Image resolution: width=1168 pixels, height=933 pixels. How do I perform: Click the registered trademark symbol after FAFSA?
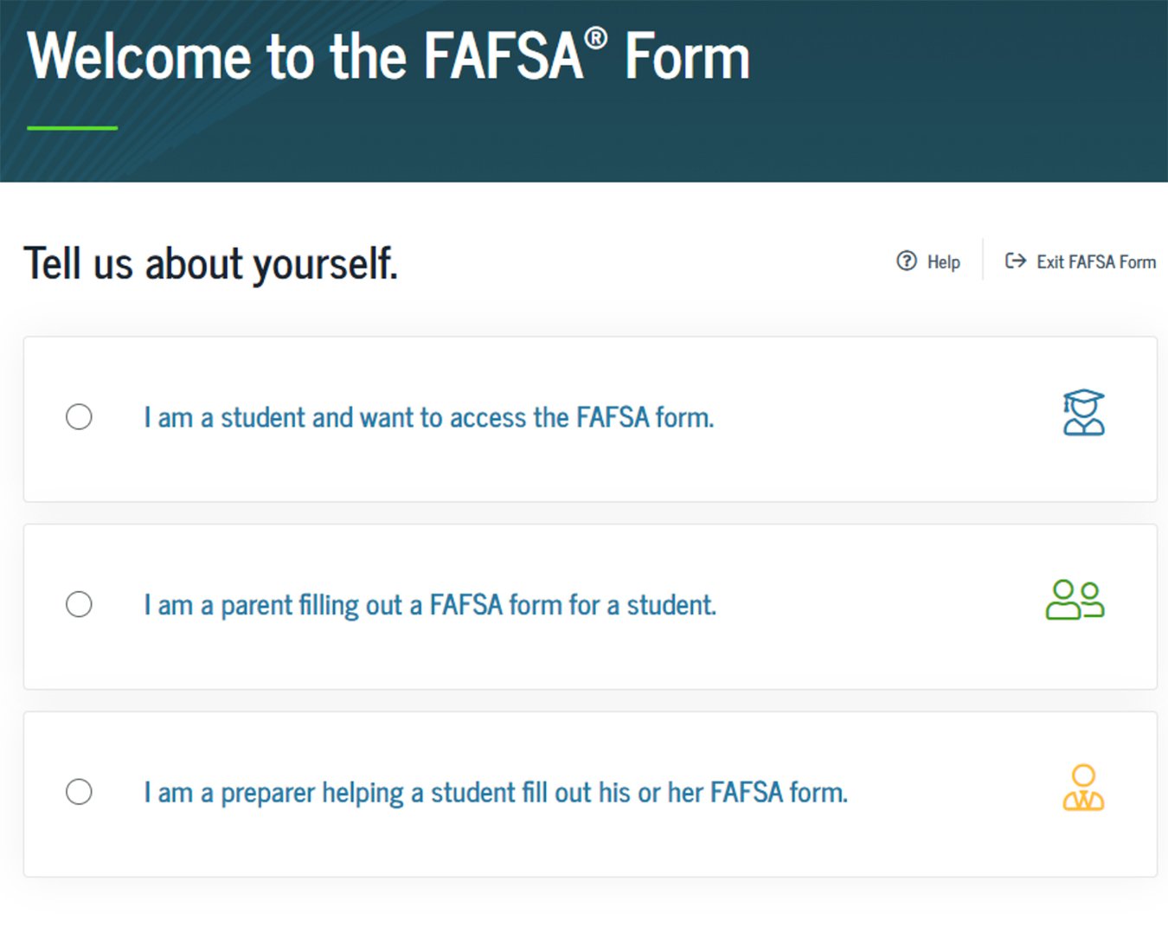click(595, 39)
